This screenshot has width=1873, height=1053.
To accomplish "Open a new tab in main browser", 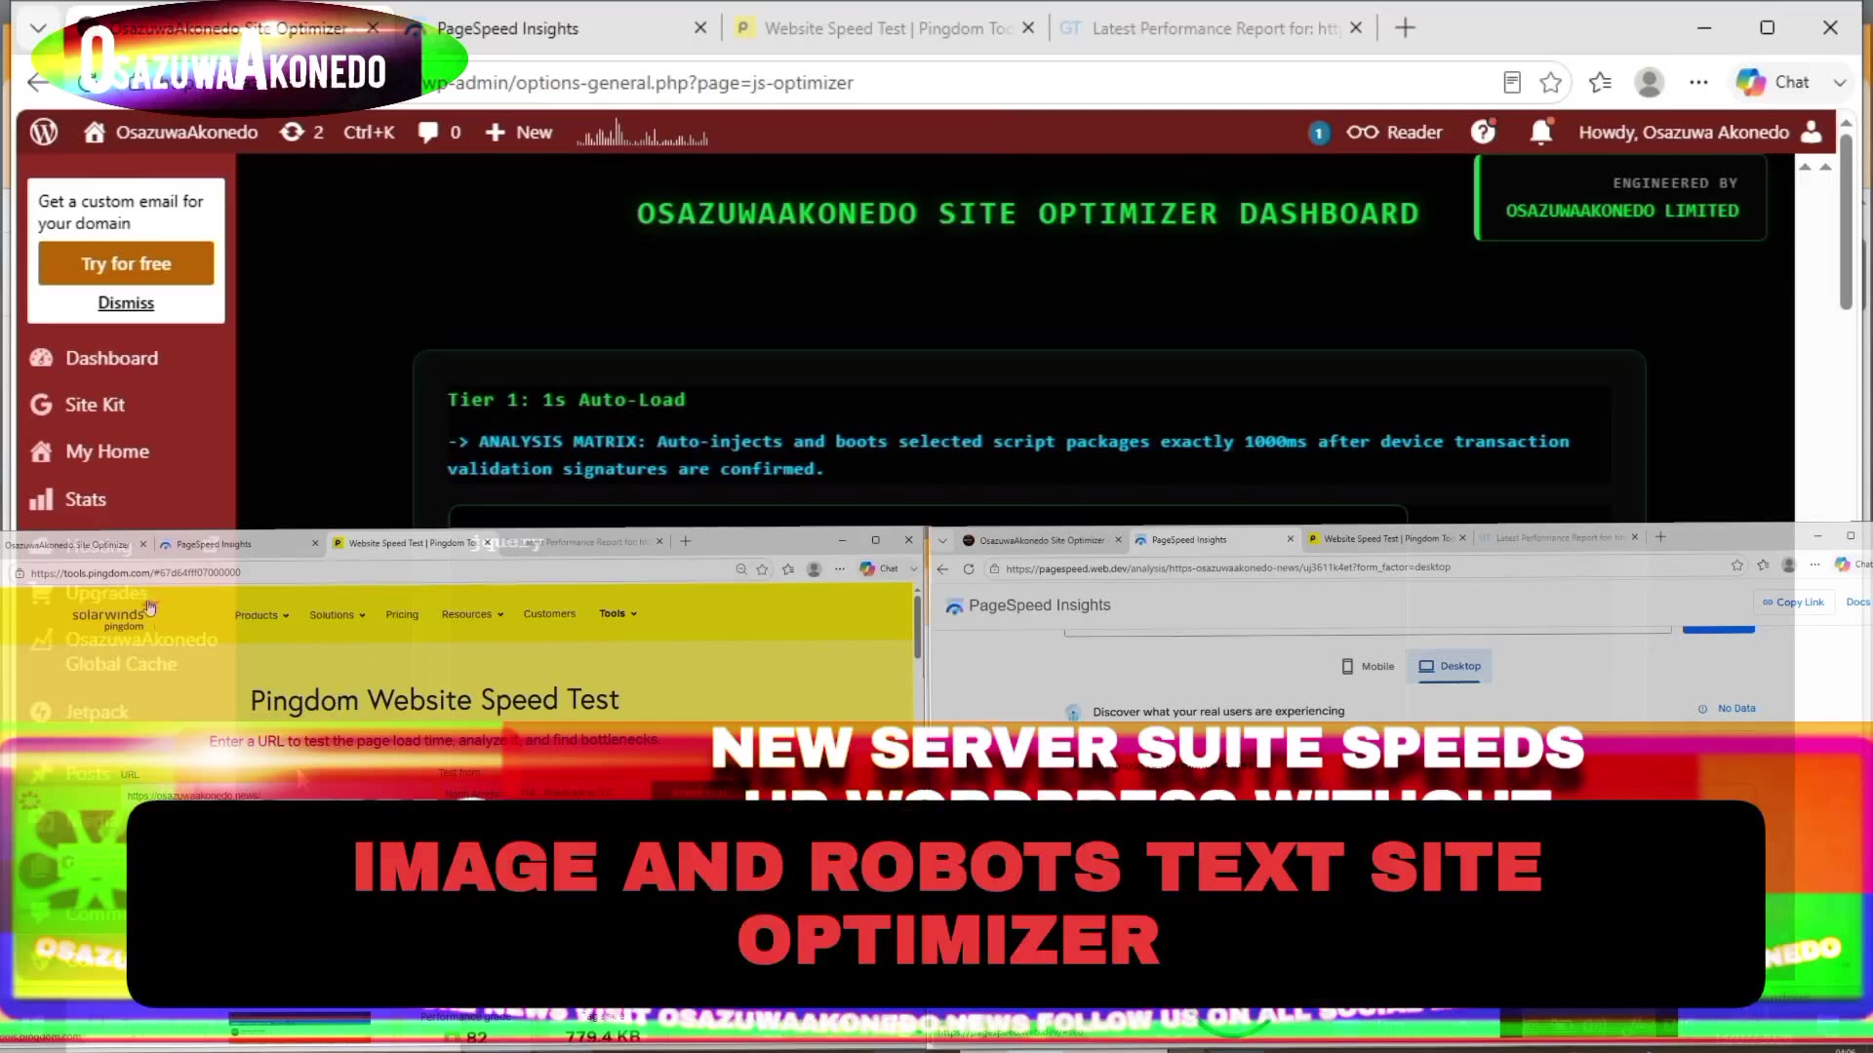I will pos(1405,28).
